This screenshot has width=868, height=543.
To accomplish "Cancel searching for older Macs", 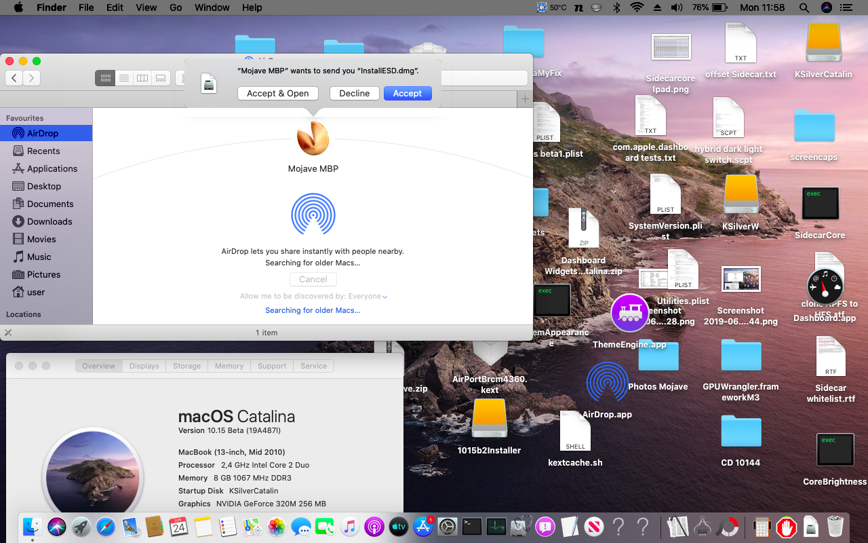I will (x=313, y=279).
